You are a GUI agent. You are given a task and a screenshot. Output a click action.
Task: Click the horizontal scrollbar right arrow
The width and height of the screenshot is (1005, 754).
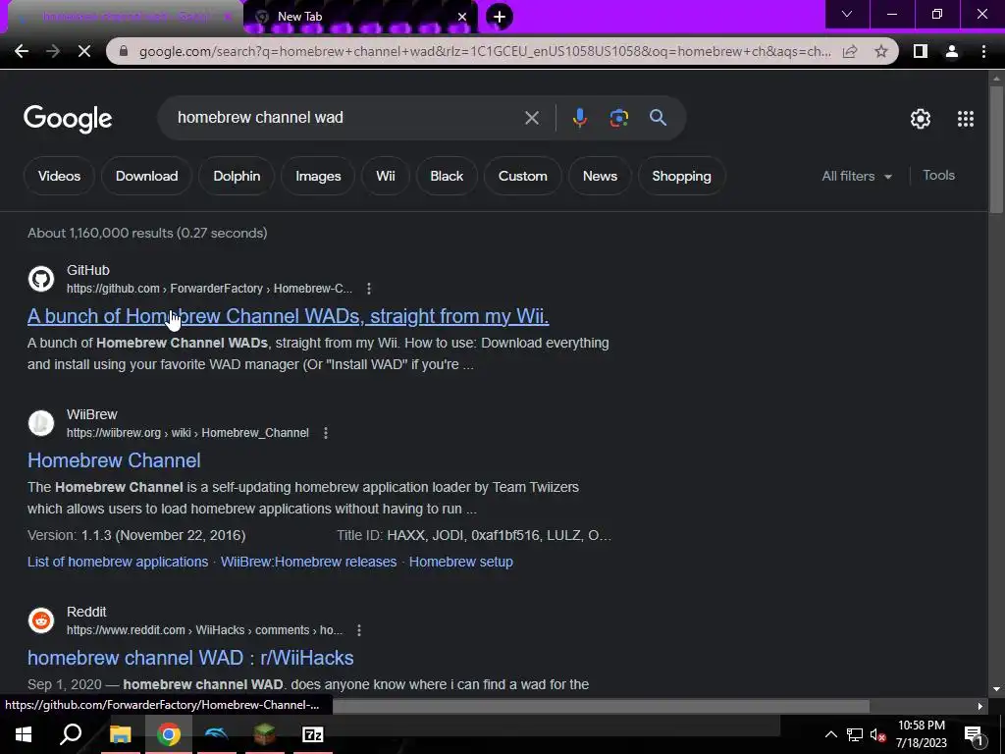pos(980,707)
